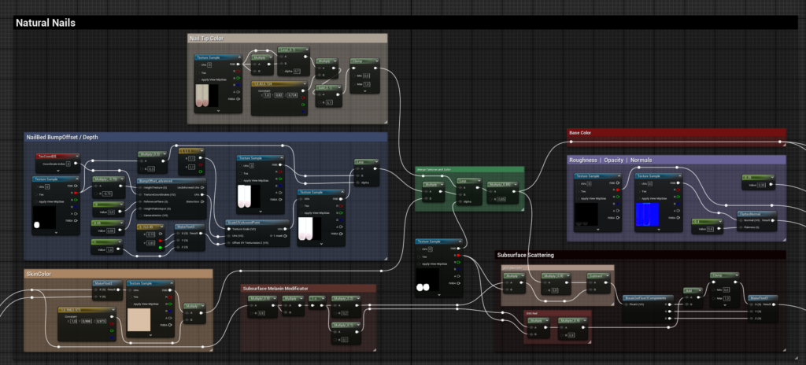Click Apply View MipBias pin in SkinColor Texture Sample
Image resolution: width=806 pixels, height=365 pixels.
tap(131, 302)
